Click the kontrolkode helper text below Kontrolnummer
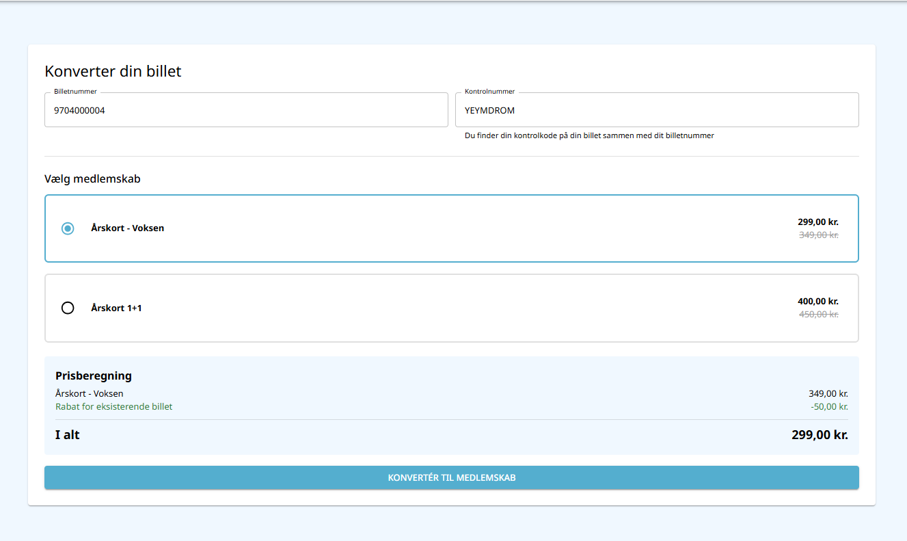The height and width of the screenshot is (541, 907). (x=589, y=135)
